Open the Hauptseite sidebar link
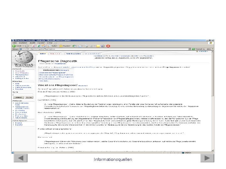 [20, 71]
